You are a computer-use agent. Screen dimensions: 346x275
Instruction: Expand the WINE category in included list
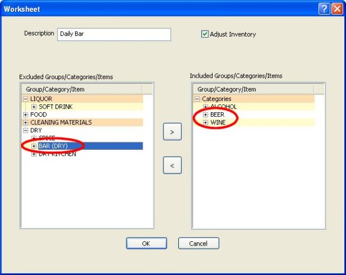205,122
